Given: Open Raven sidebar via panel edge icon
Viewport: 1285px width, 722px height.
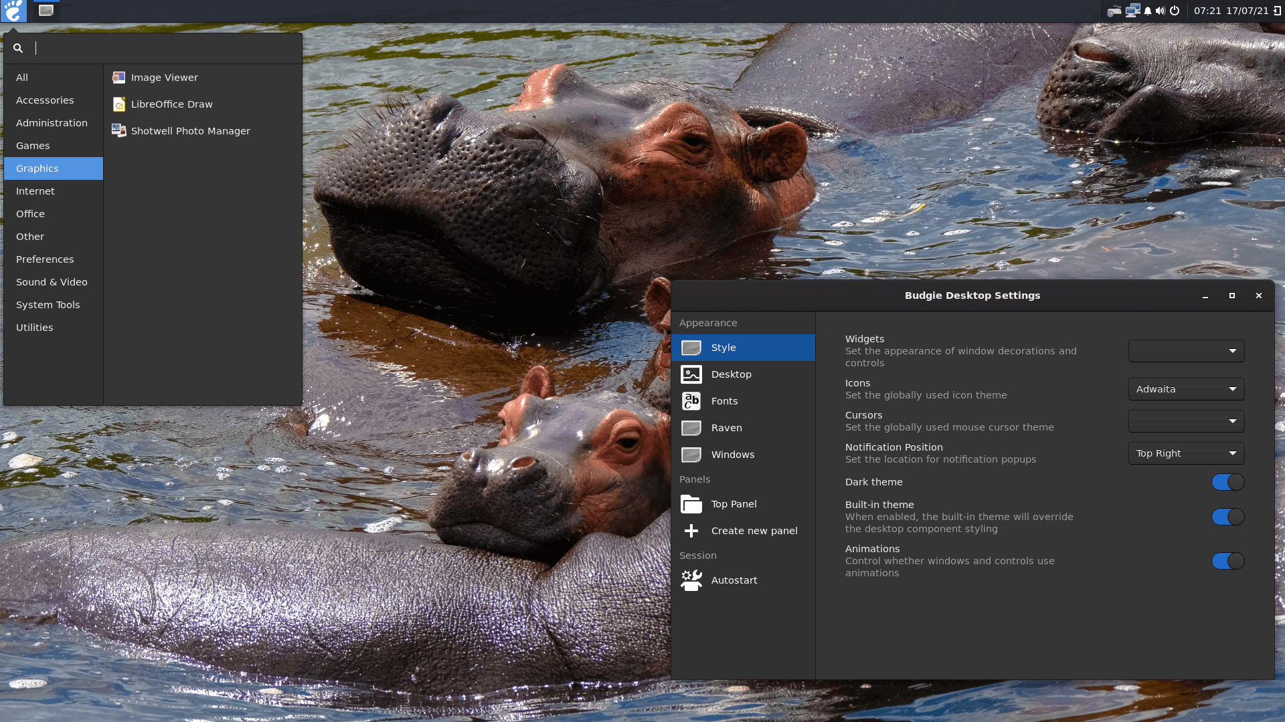Looking at the screenshot, I should (1277, 11).
